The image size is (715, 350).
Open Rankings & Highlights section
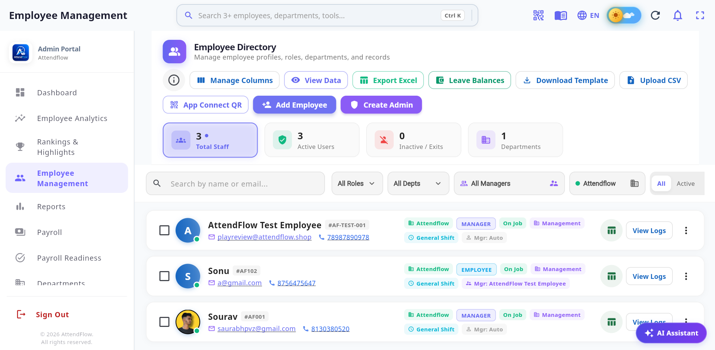click(x=67, y=147)
